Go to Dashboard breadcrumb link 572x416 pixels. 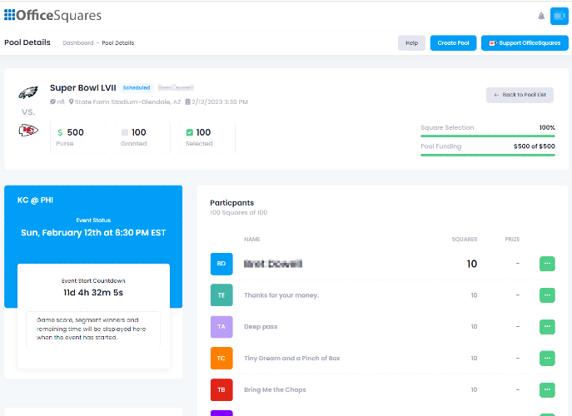78,43
